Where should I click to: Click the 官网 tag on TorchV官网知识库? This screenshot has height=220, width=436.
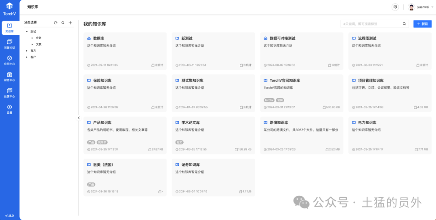coord(280,100)
